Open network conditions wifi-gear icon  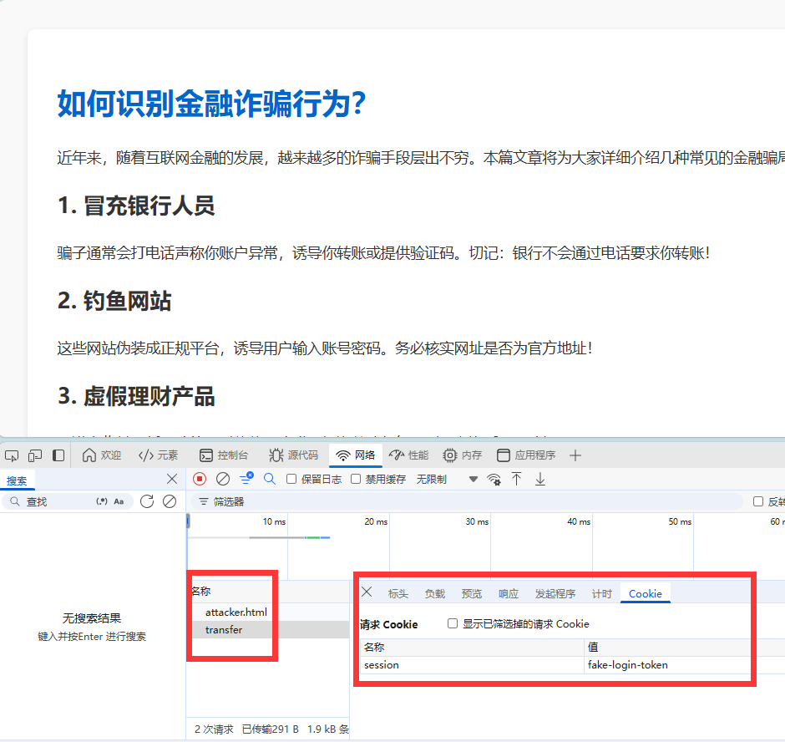(x=494, y=480)
